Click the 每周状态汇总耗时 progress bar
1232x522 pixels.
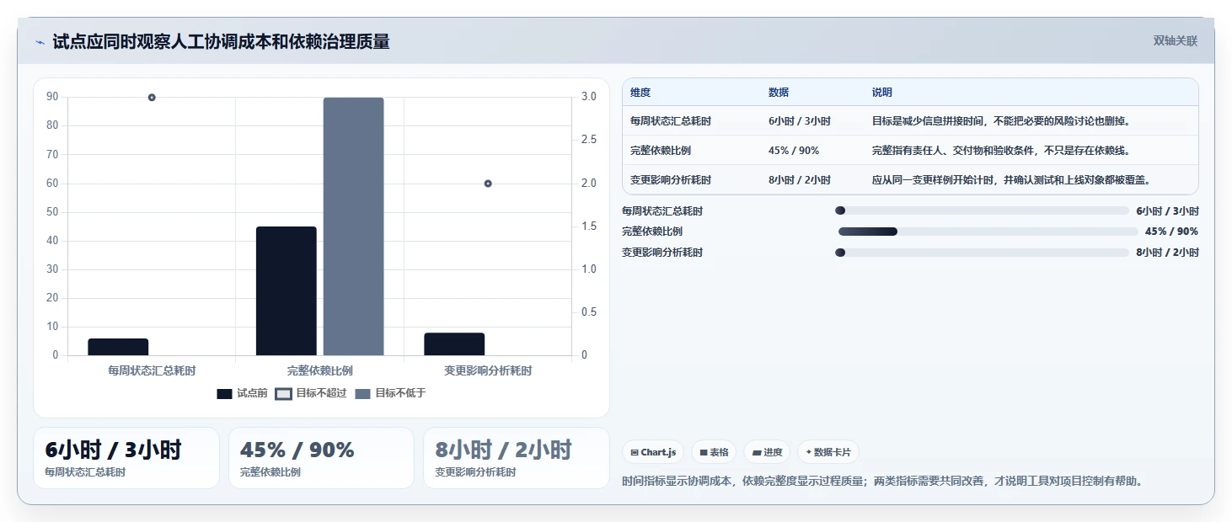coord(982,210)
